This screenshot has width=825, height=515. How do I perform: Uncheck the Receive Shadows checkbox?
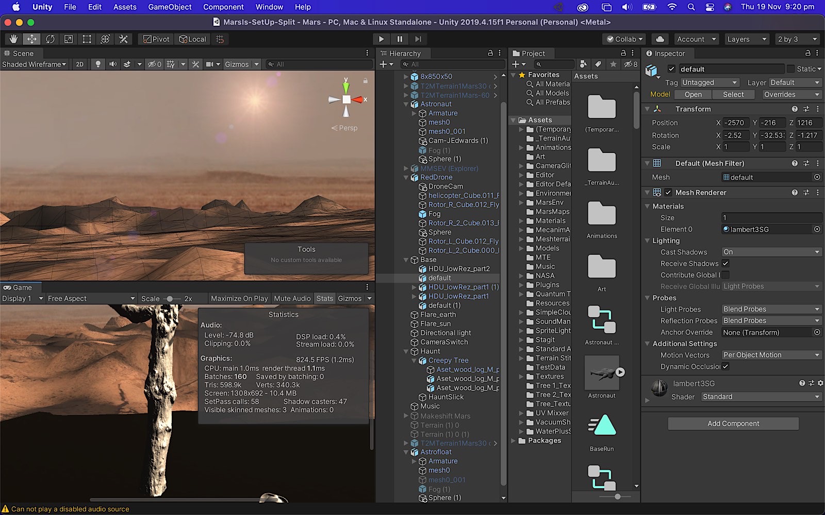[x=725, y=264]
